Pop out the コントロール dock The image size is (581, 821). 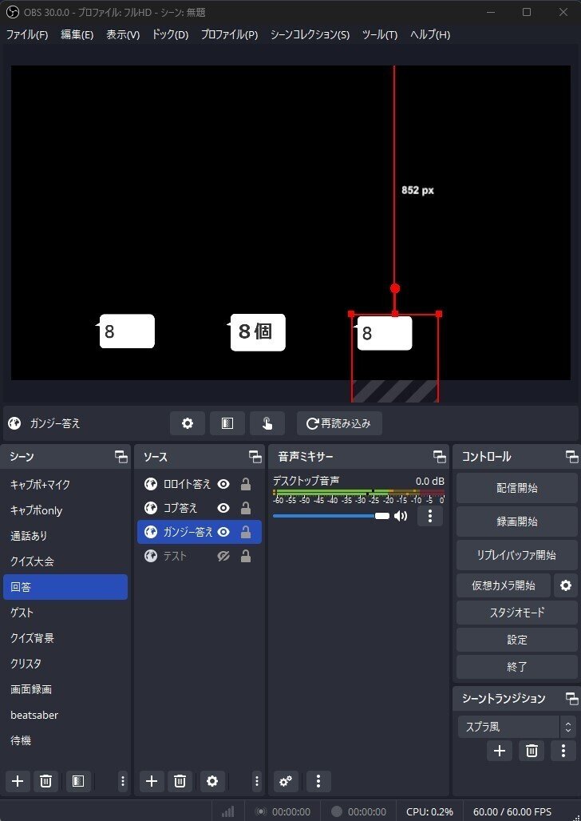572,457
